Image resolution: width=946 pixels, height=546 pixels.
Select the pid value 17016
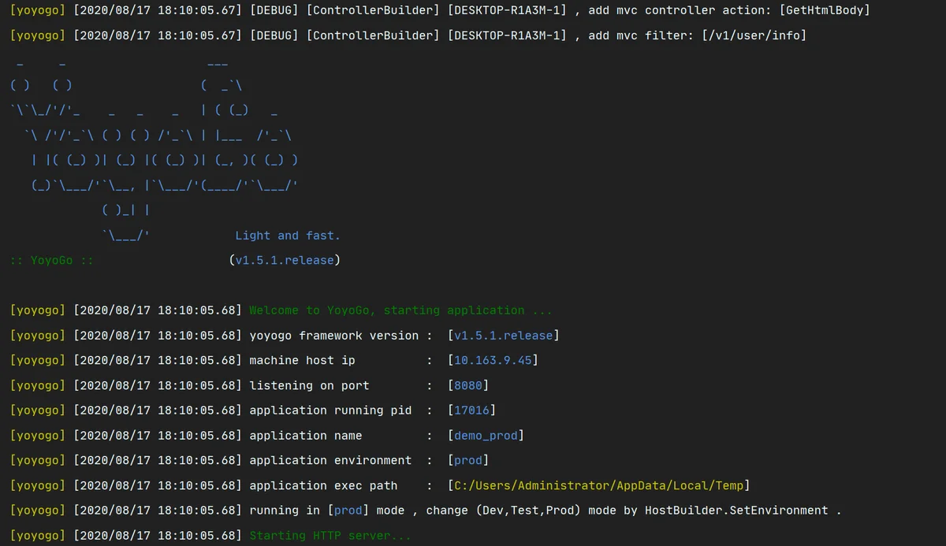(471, 410)
